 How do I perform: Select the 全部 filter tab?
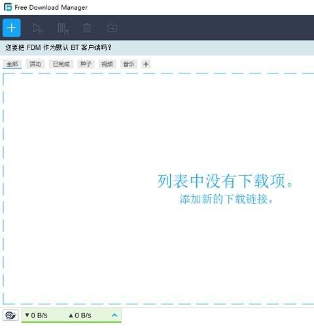(12, 64)
